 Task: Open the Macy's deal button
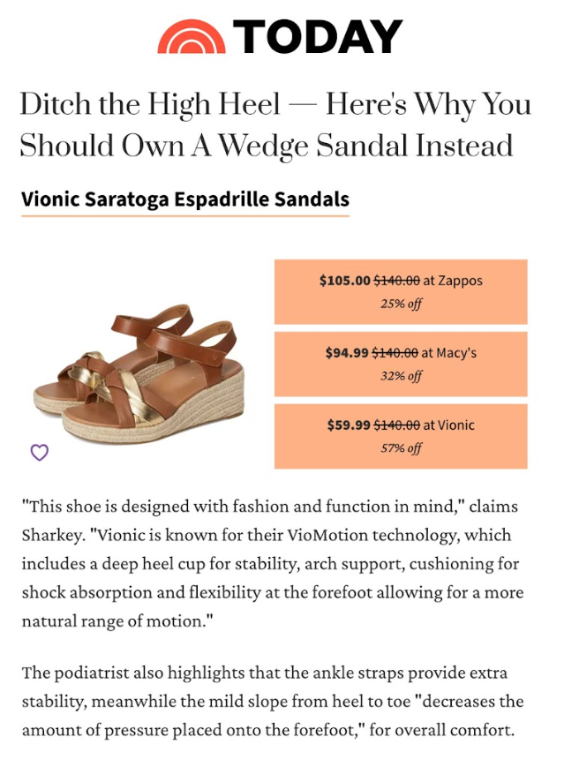[x=401, y=364]
